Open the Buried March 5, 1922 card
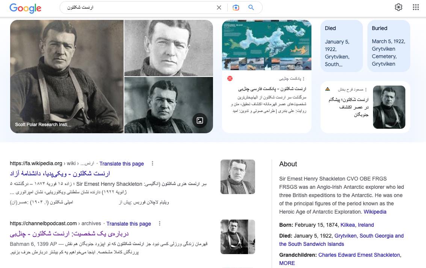426x268 pixels. tap(389, 46)
